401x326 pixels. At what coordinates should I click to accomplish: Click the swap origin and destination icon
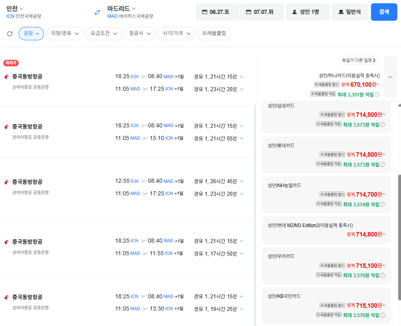[97, 12]
